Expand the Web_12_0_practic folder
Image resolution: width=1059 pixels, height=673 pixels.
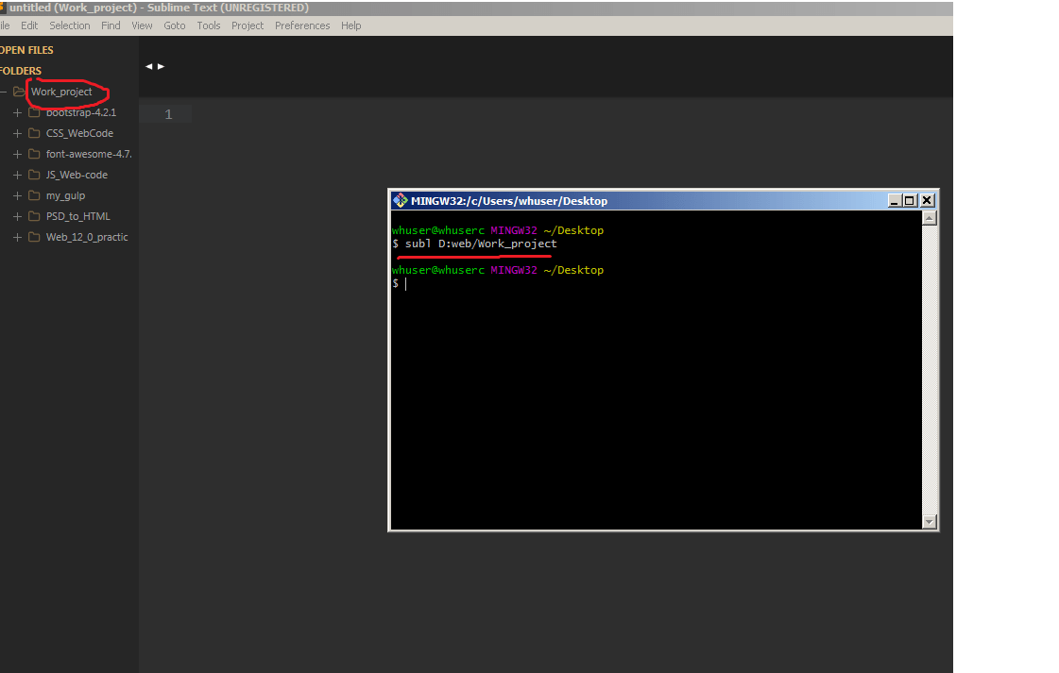tap(18, 238)
